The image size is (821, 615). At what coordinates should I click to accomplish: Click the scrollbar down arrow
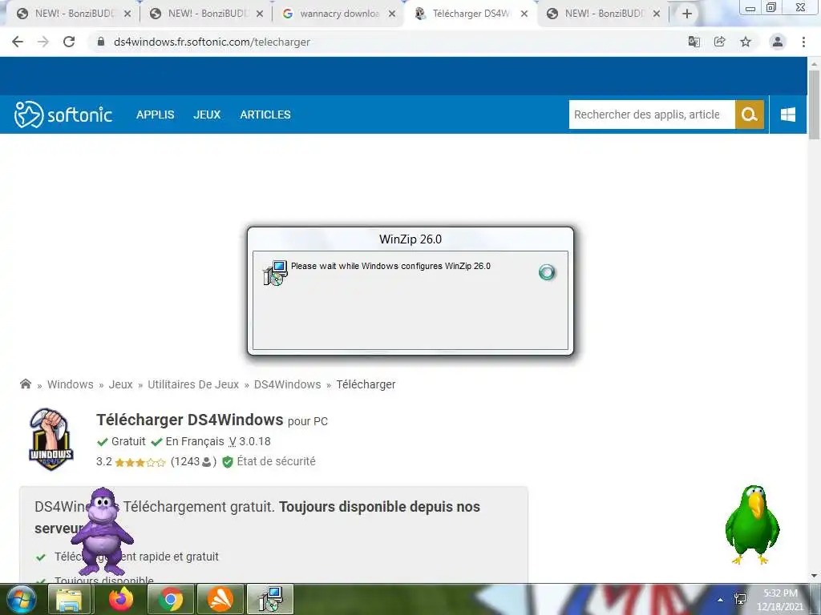[x=814, y=576]
